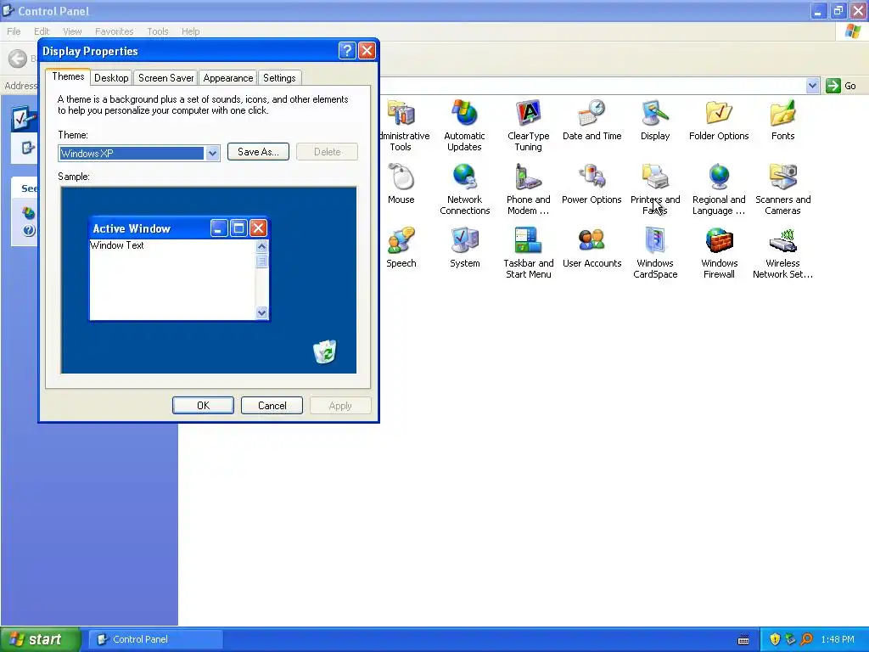Viewport: 869px width, 652px height.
Task: Click the Back arrow in Control Panel toolbar
Action: 18,59
